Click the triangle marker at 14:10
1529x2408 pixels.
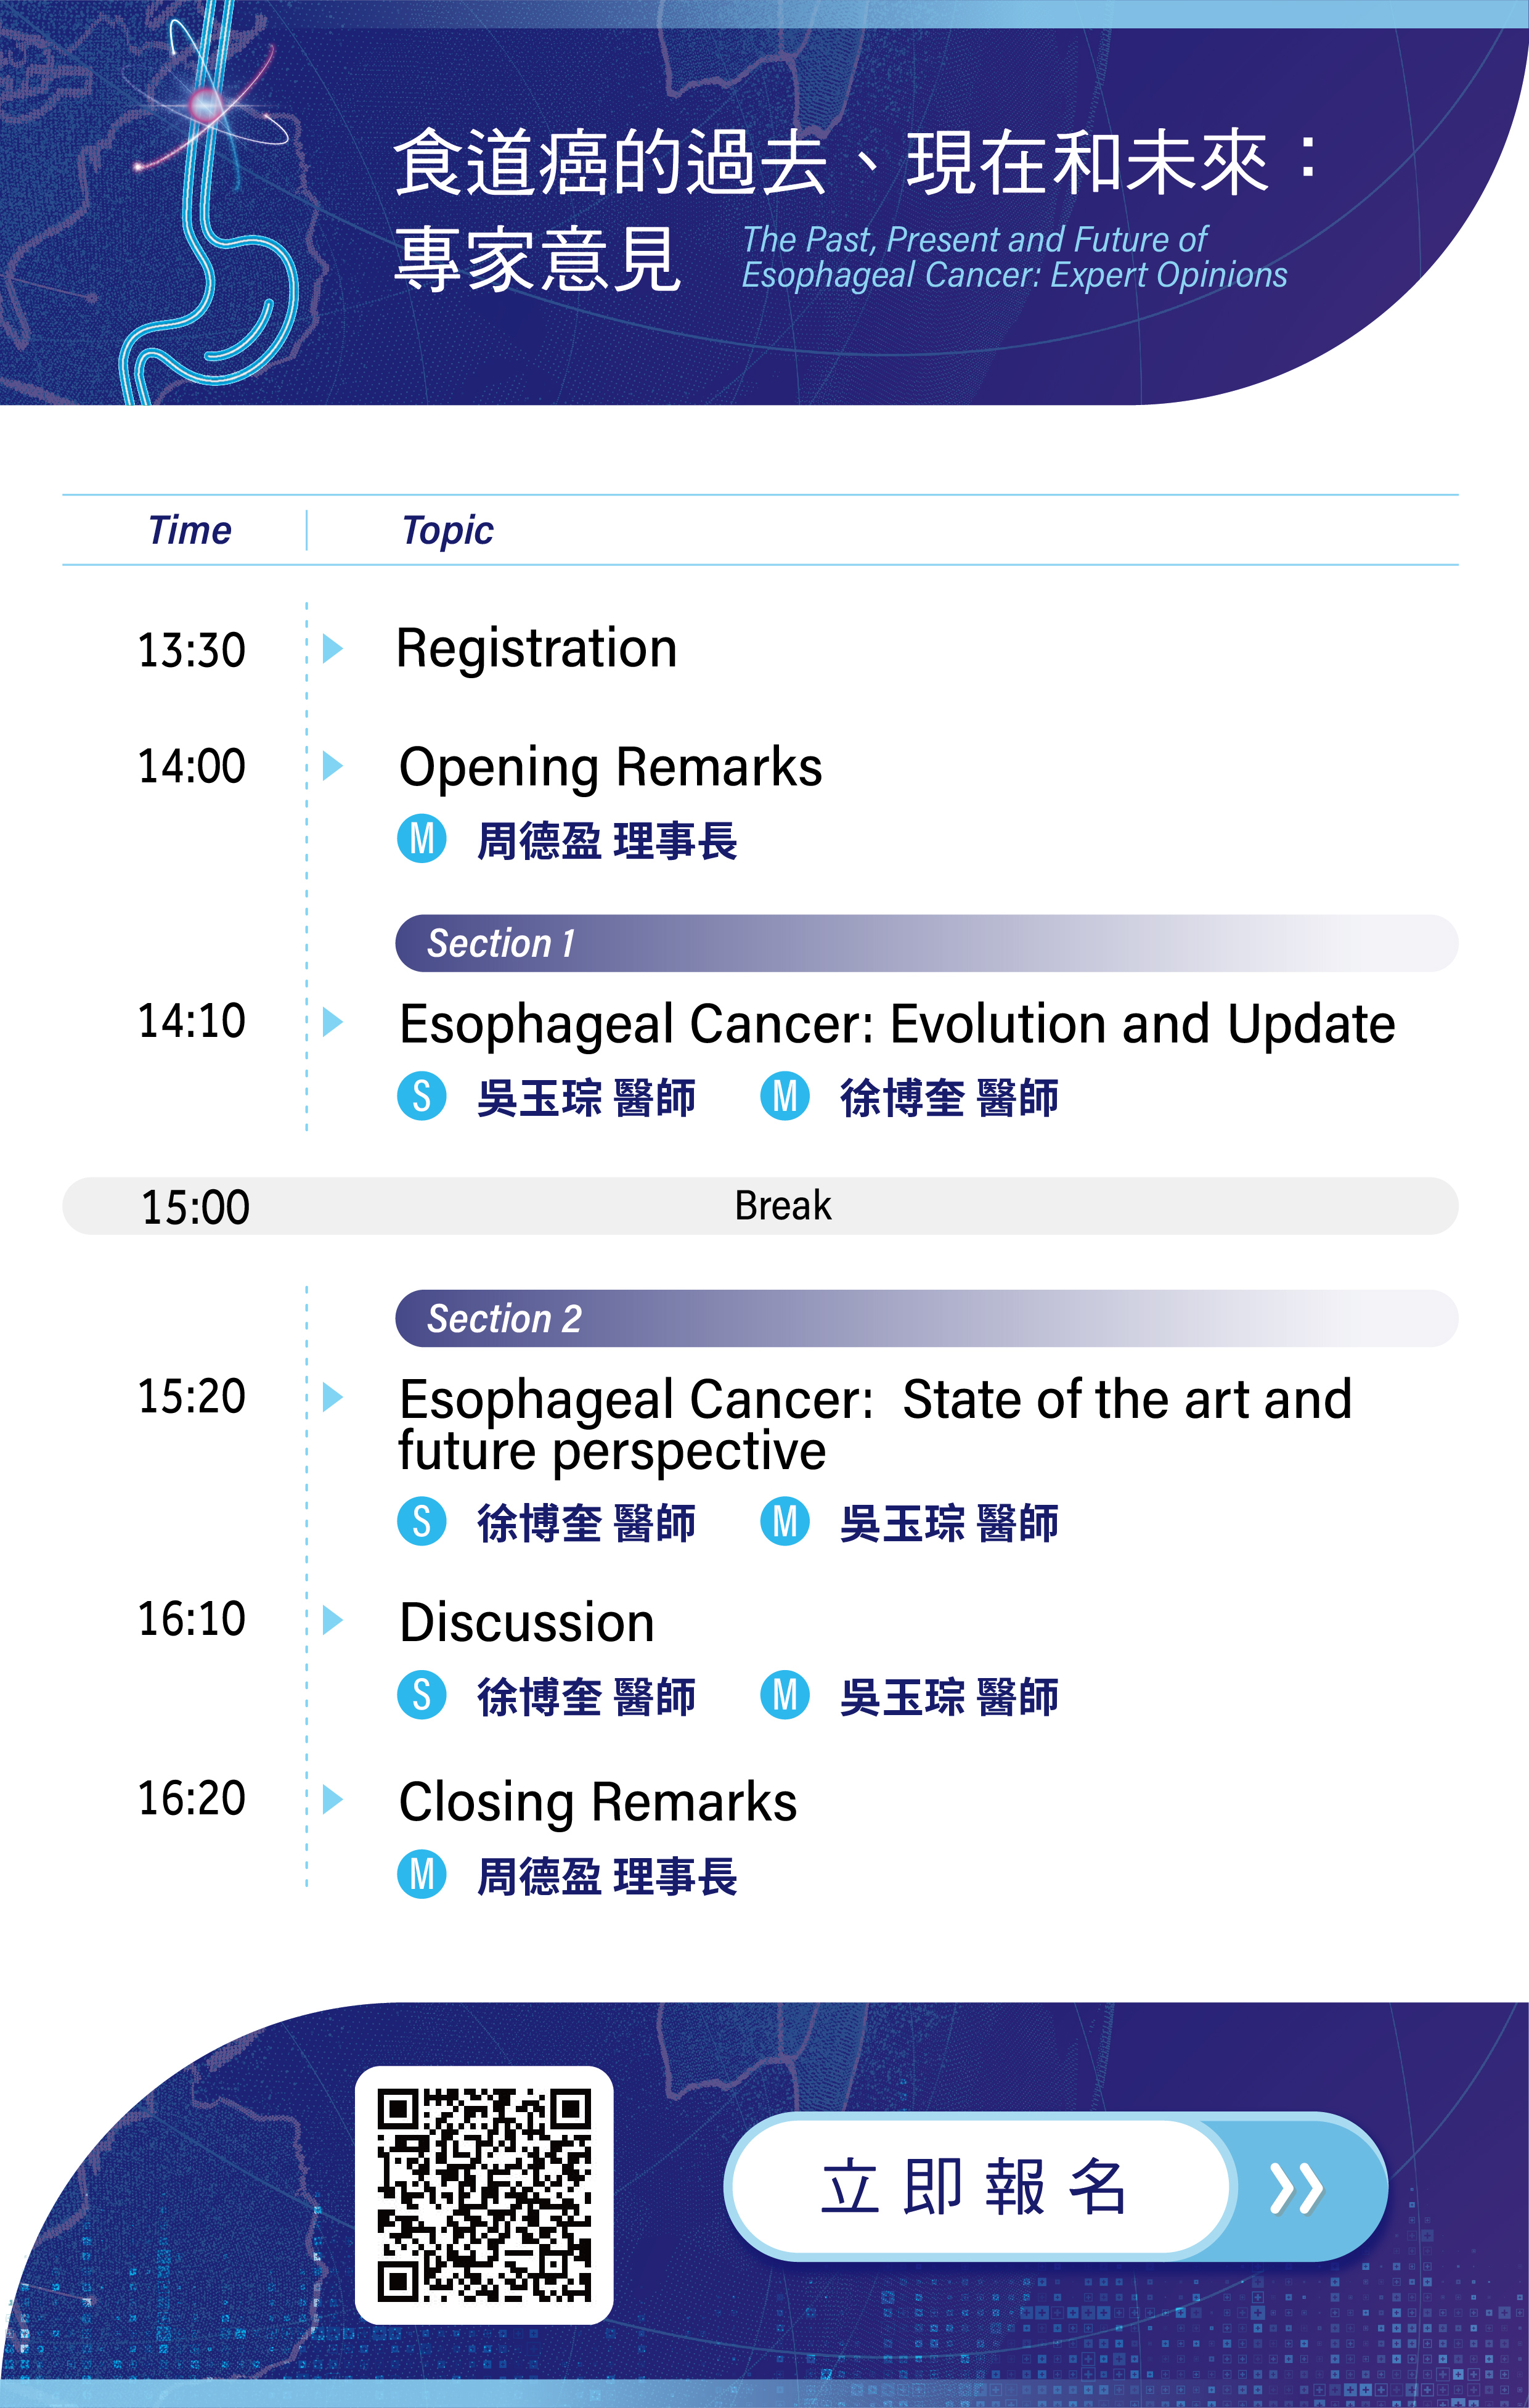(x=333, y=1022)
